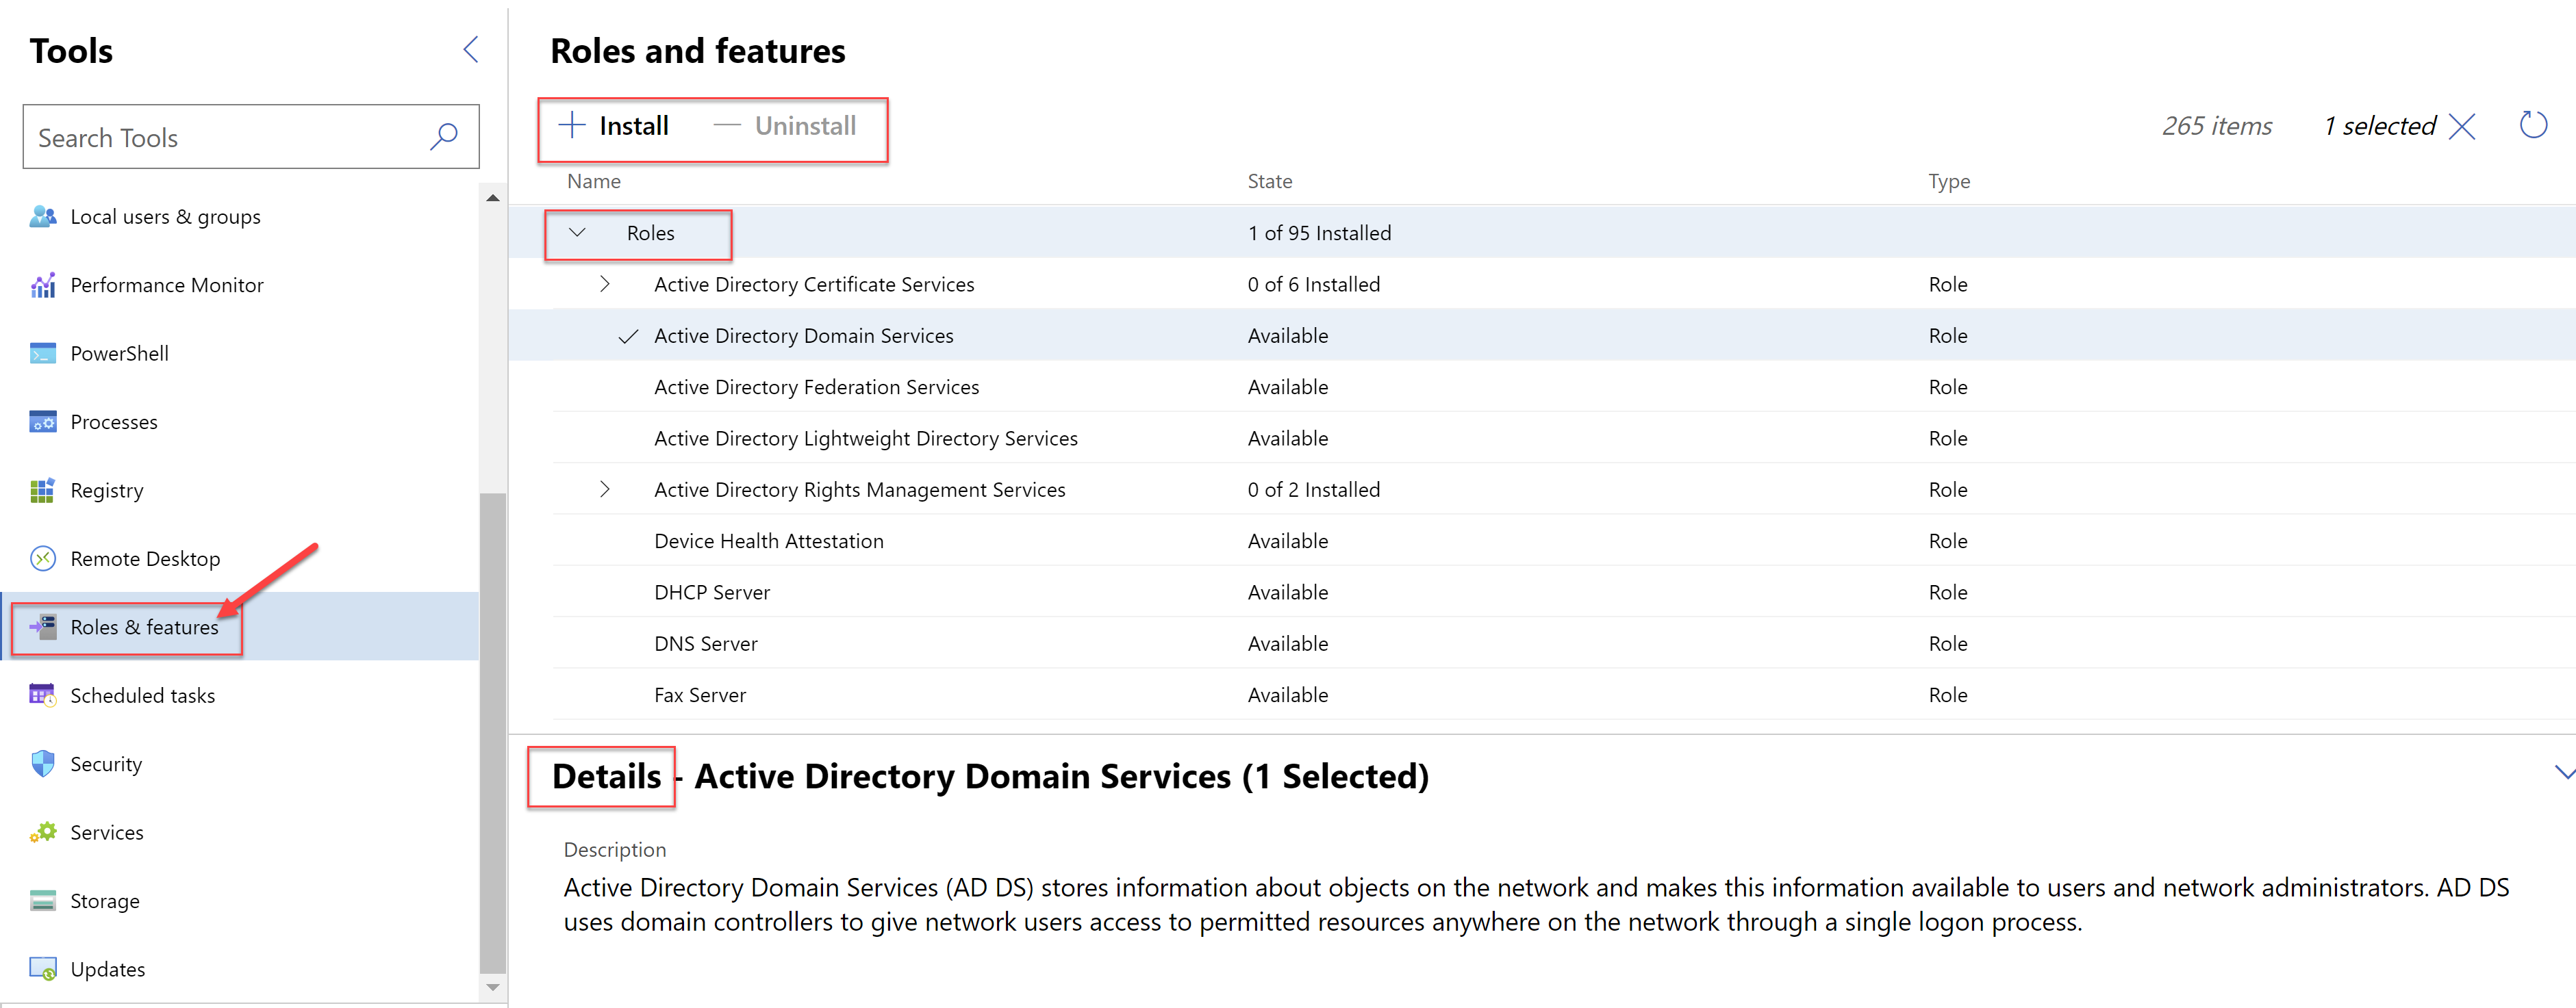Expand the Active Directory Rights Management Services row
This screenshot has width=2576, height=1008.
(x=605, y=489)
